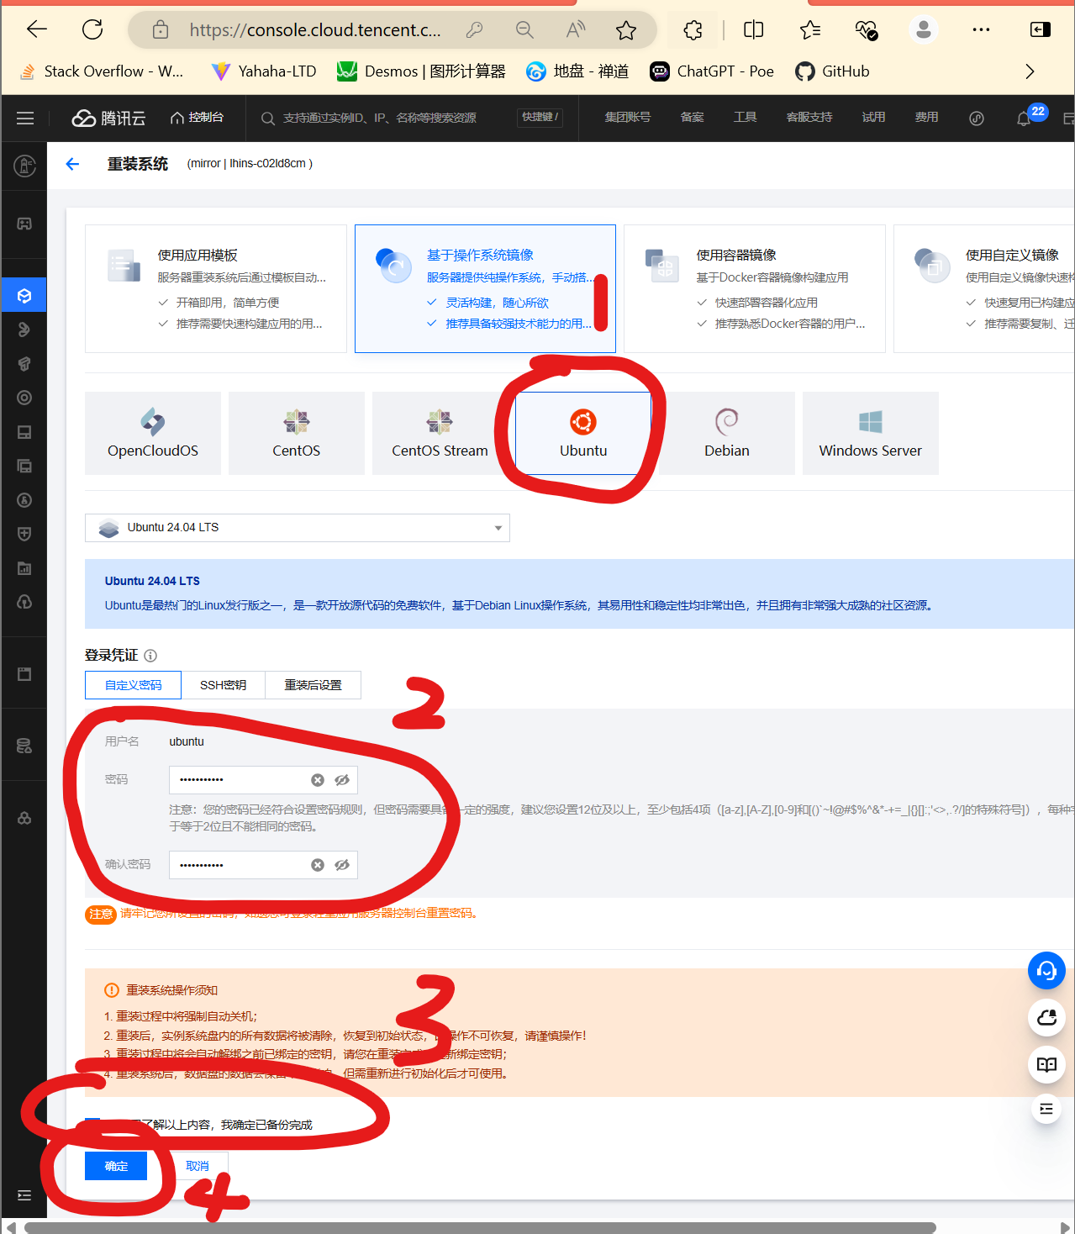1075x1234 pixels.
Task: Clear the 确认密码 field with the x icon
Action: pyautogui.click(x=318, y=865)
